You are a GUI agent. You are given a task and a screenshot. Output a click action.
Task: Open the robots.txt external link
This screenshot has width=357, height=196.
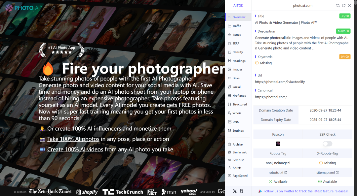(278, 173)
